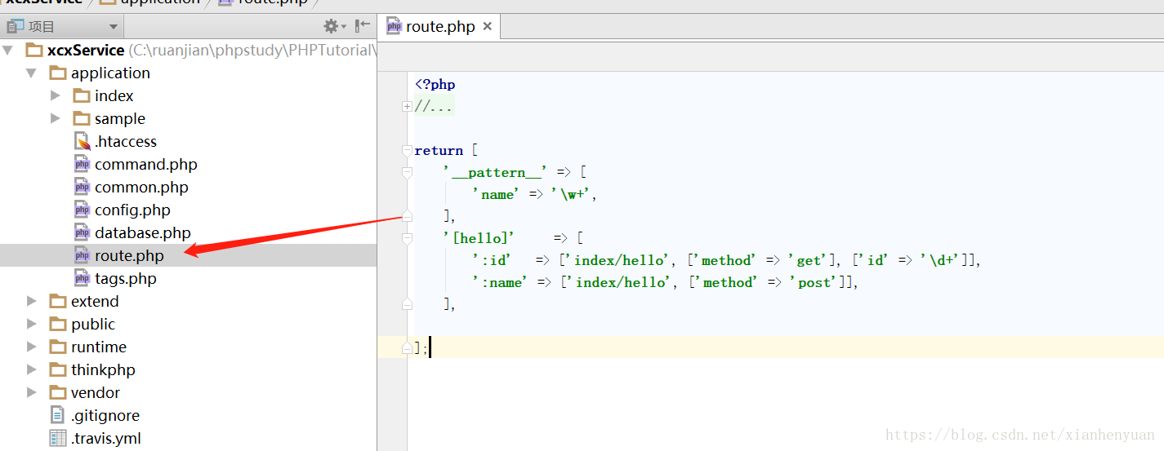Image resolution: width=1164 pixels, height=451 pixels.
Task: Click the <?php opening tag in editor
Action: click(x=435, y=84)
